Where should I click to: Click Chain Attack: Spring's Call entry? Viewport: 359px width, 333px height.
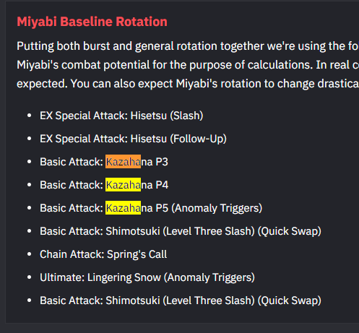point(103,254)
